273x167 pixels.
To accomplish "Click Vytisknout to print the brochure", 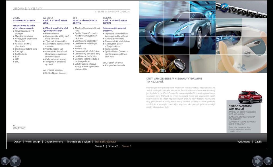I will pyautogui.click(x=243, y=142).
